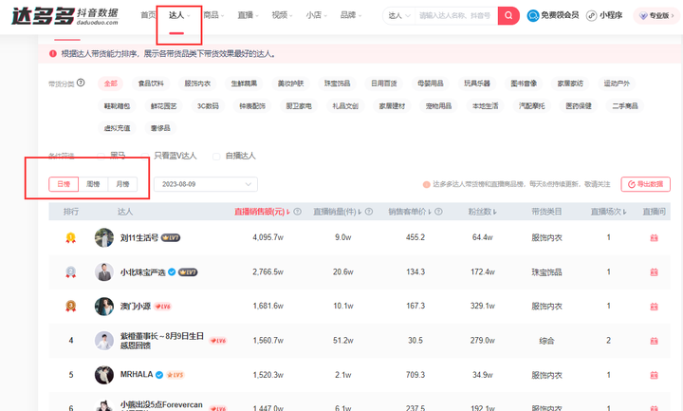Viewport: 683px width, 411px height.
Task: Click help icon beside 直播销量(件) column
Action: click(368, 212)
